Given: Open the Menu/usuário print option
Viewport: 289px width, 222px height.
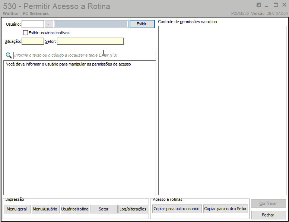Looking at the screenshot, I should 45,209.
